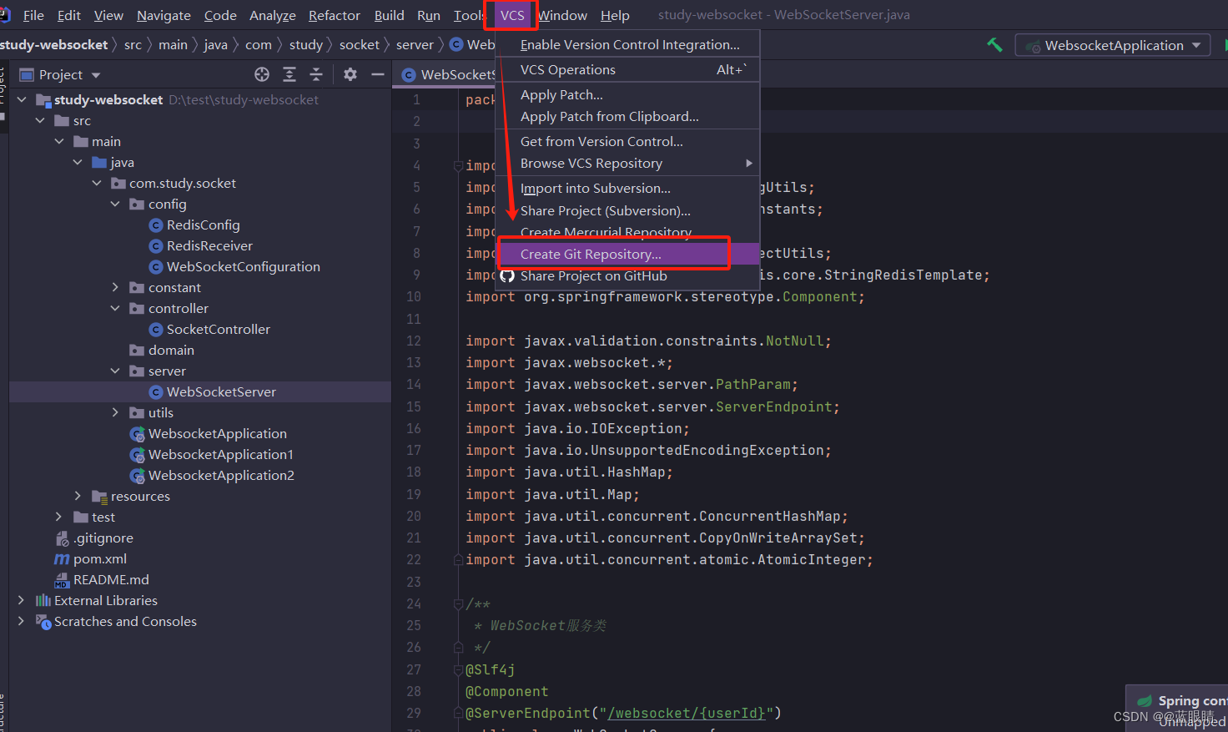
Task: Collapse the controller package
Action: pos(115,308)
